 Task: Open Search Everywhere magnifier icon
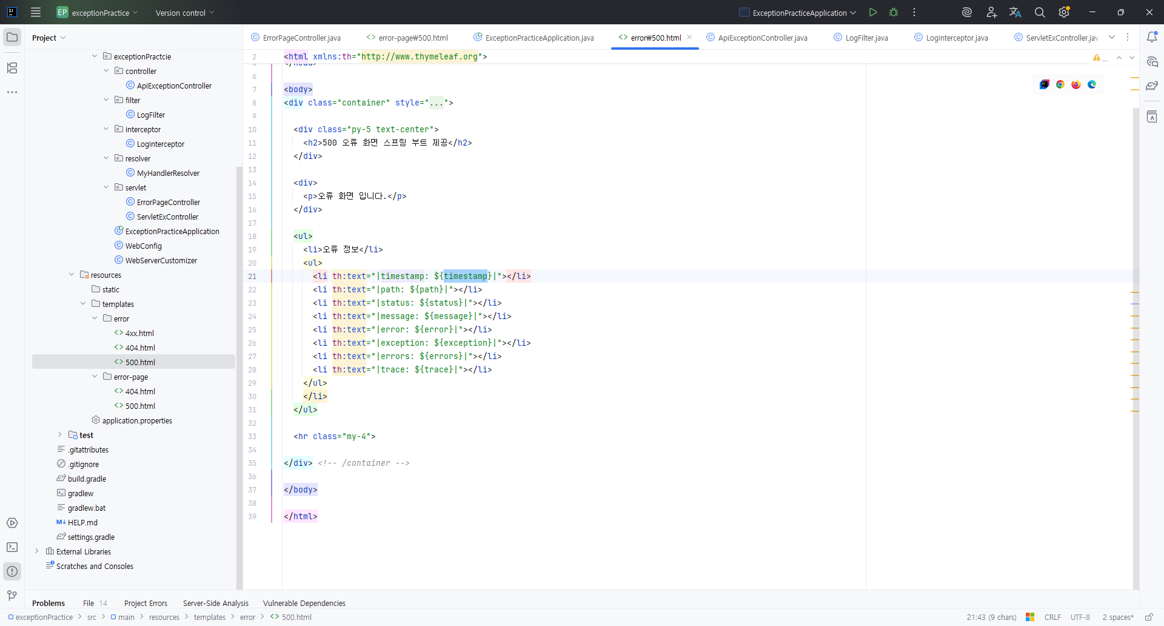(x=1039, y=12)
